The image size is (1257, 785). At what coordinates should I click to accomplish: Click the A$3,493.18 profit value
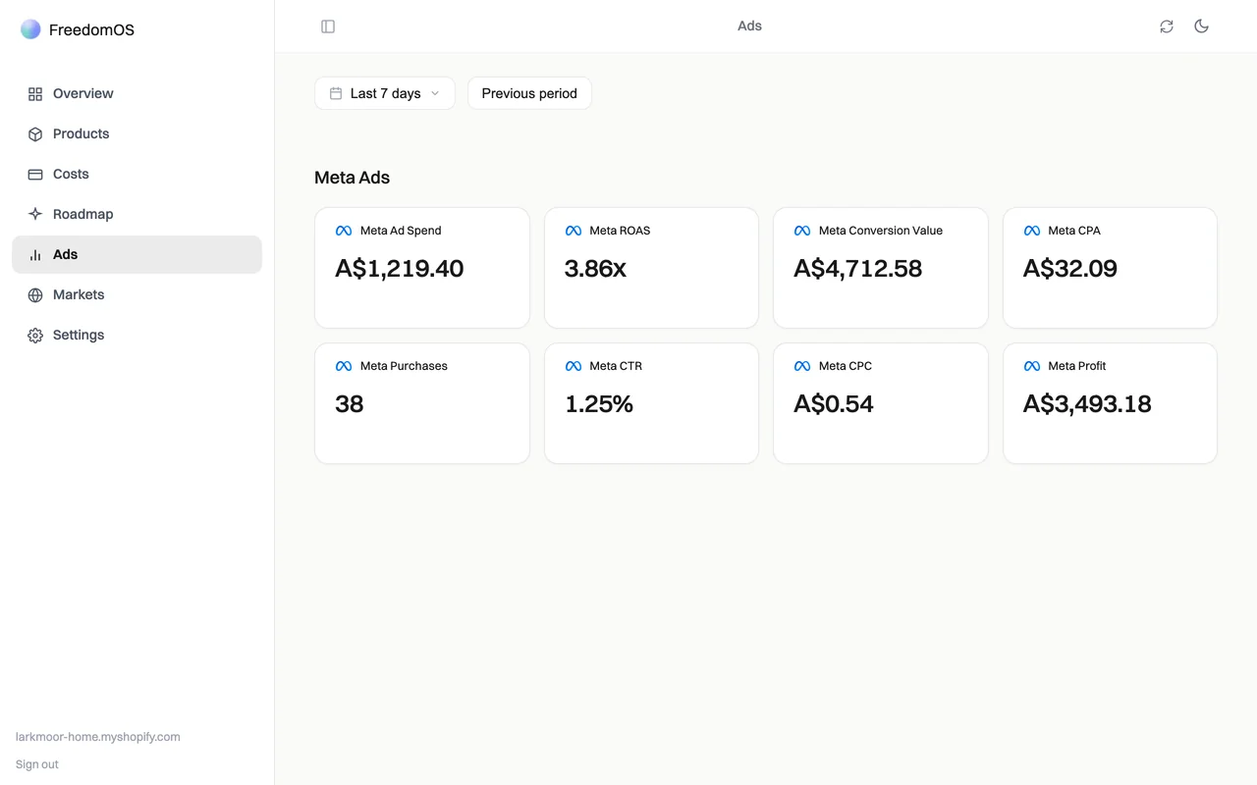click(1087, 404)
